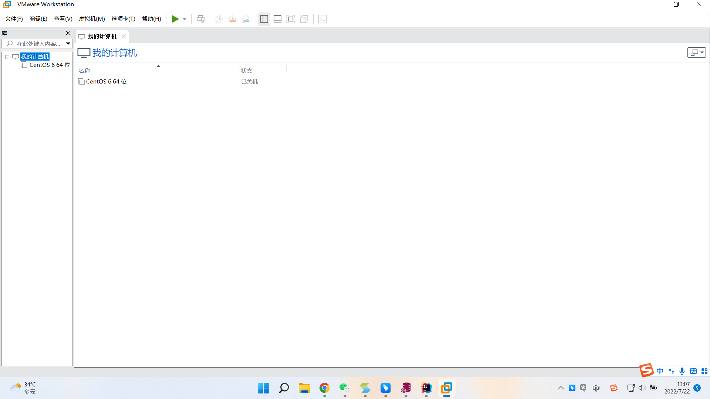Enter full screen mode
710x399 pixels.
click(x=291, y=19)
